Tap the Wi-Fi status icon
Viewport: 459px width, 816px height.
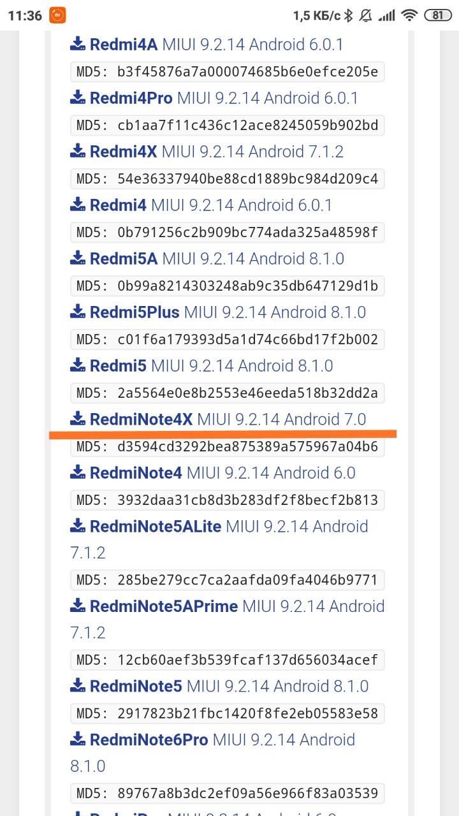[x=410, y=15]
